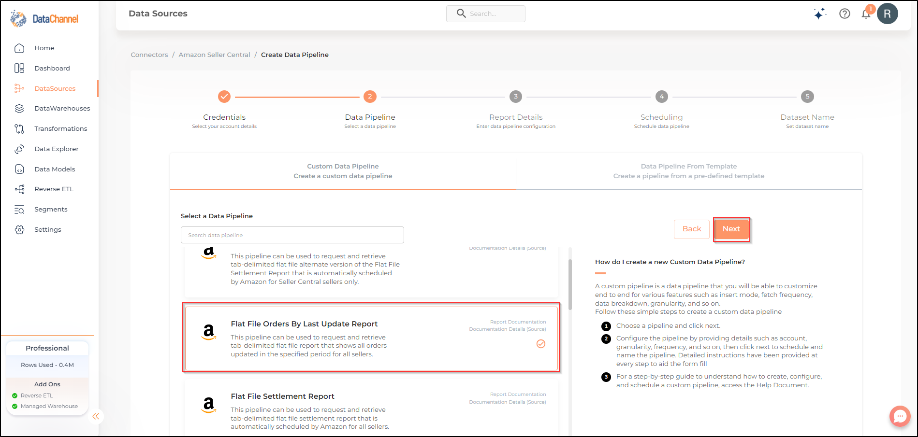Open the chat support bubble
This screenshot has height=437, width=918.
pos(900,416)
